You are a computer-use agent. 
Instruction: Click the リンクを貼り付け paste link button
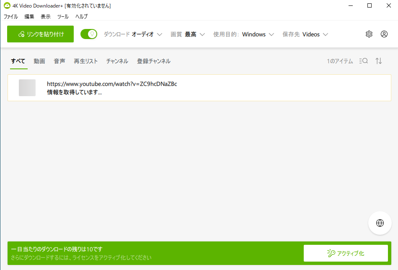[40, 34]
